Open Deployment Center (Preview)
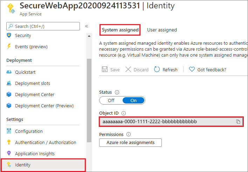This screenshot has width=248, height=172. 44,106
